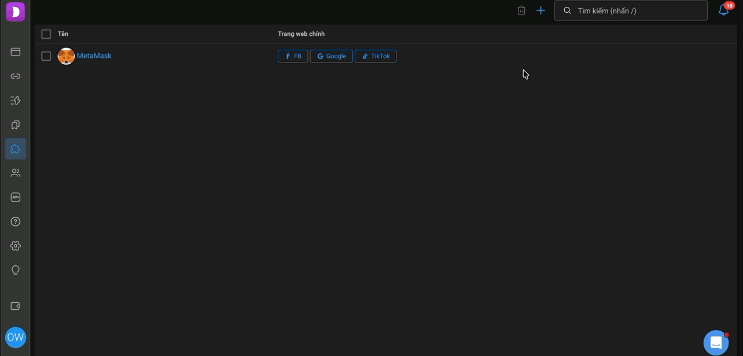
Task: Open the team members icon in sidebar
Action: pos(16,173)
